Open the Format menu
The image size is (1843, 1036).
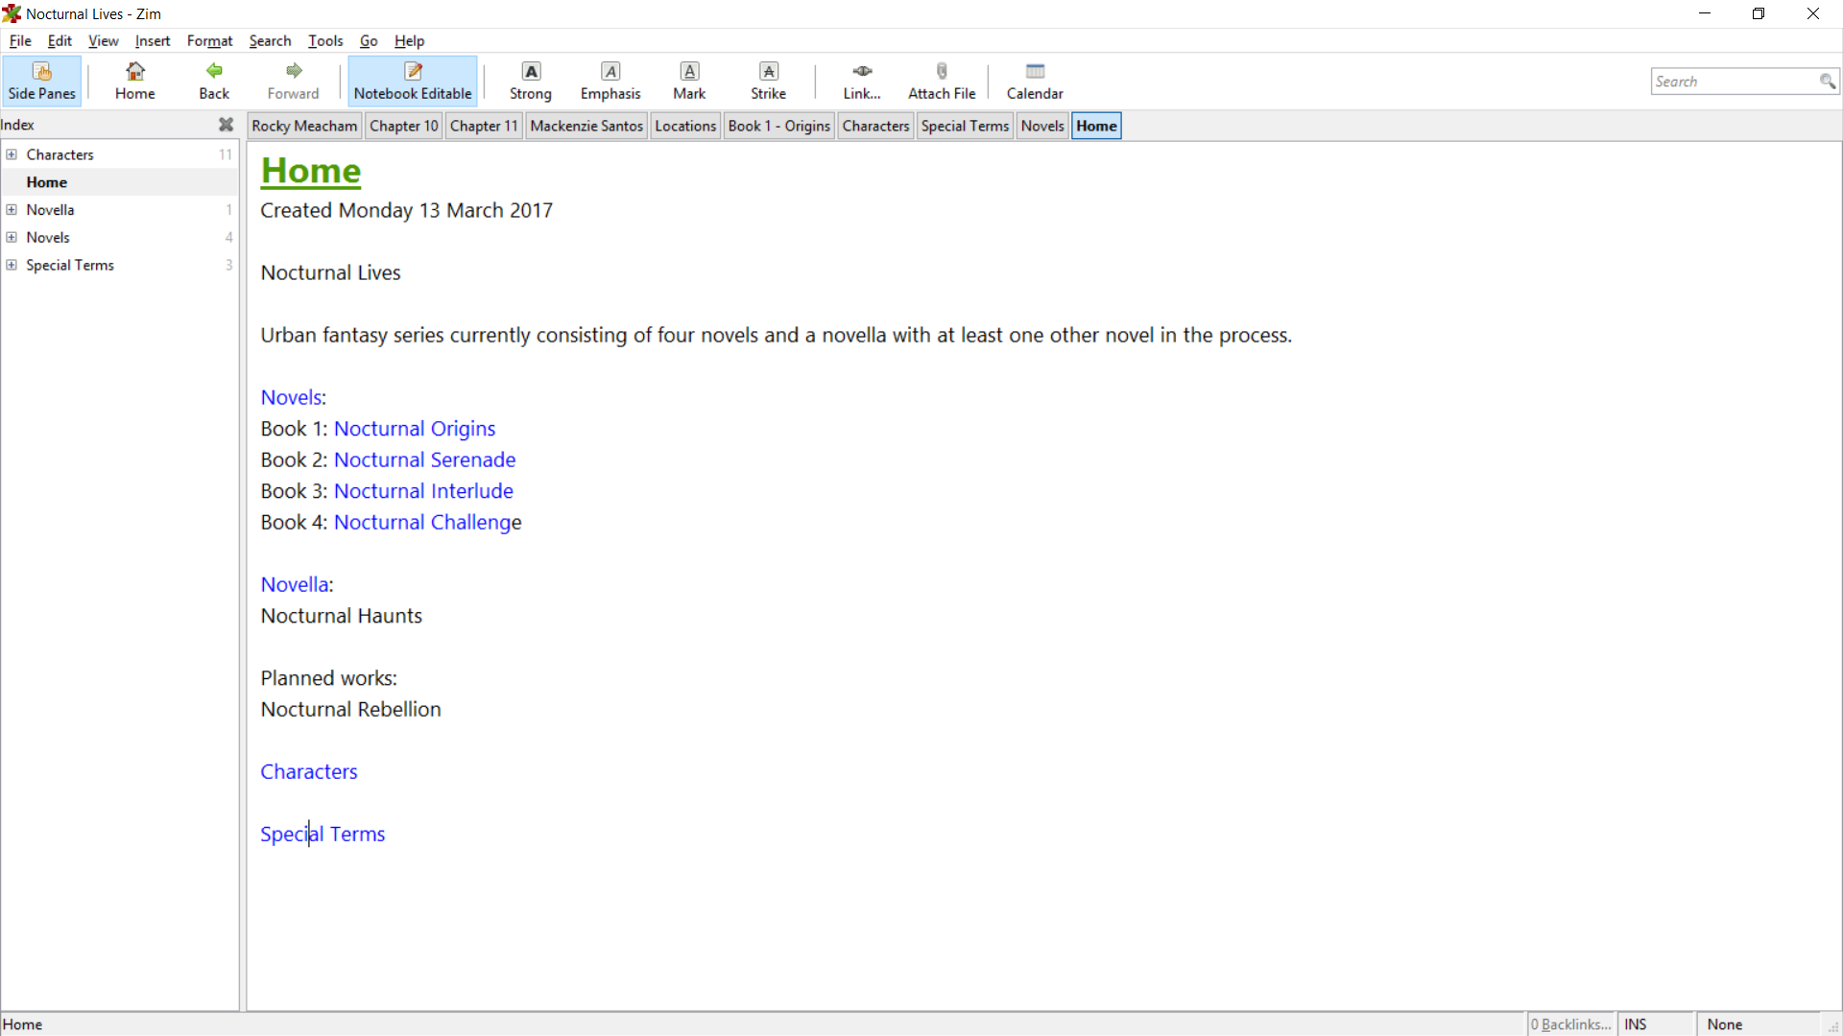pos(209,40)
